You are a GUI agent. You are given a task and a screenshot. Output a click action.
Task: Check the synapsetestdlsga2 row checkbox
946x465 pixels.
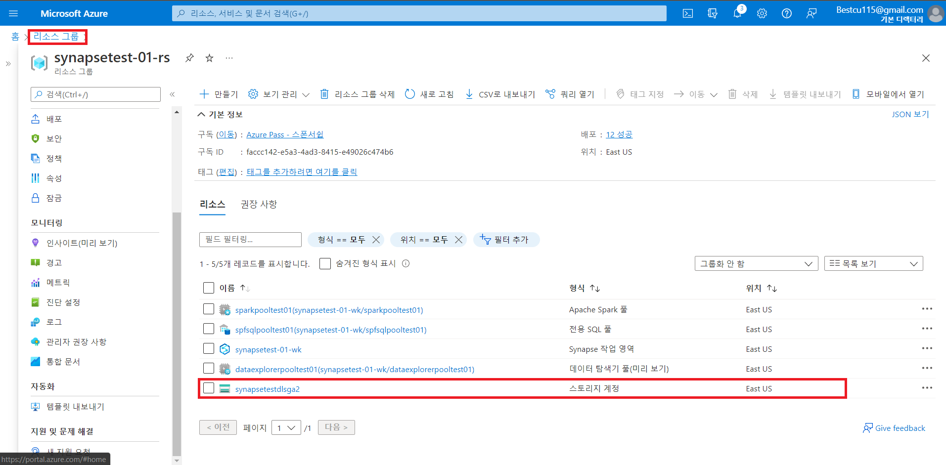pyautogui.click(x=209, y=388)
